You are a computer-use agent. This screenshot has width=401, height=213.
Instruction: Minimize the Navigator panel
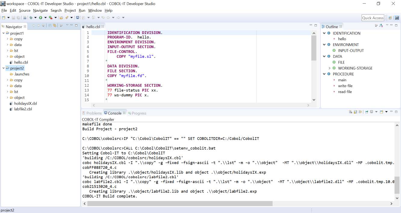coord(71,25)
